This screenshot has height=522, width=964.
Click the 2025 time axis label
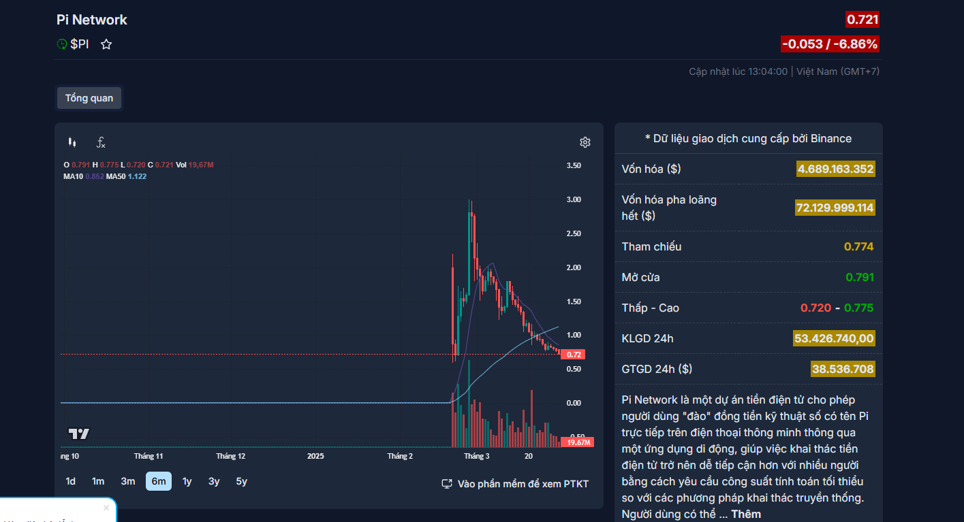(x=315, y=456)
